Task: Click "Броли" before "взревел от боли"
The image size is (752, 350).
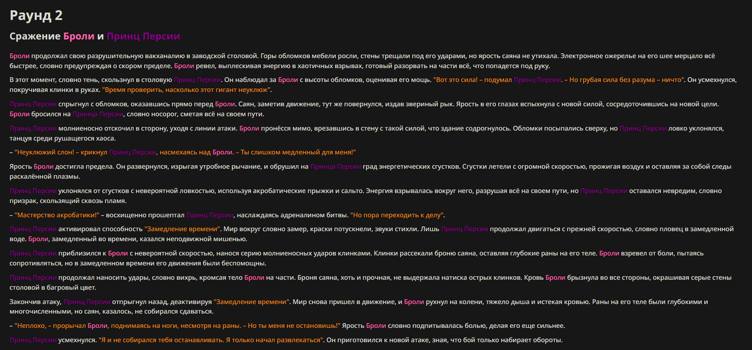Action: [609, 253]
